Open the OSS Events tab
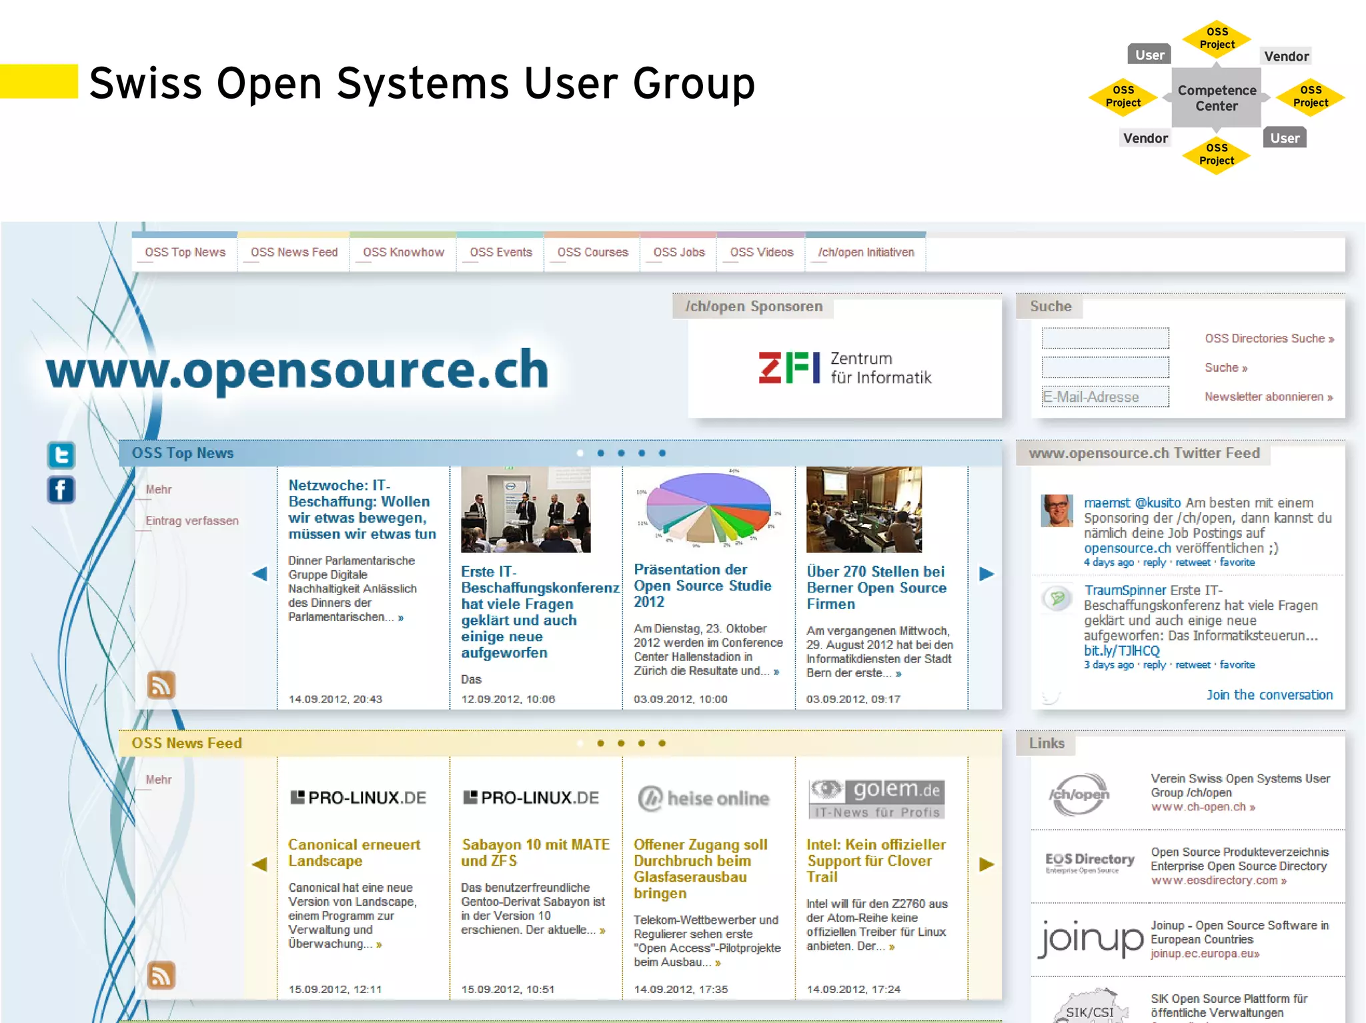 501,252
